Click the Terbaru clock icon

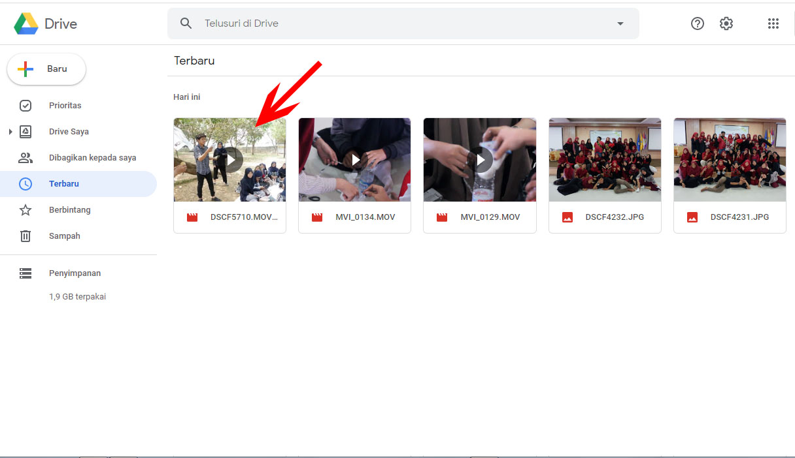[x=25, y=184]
